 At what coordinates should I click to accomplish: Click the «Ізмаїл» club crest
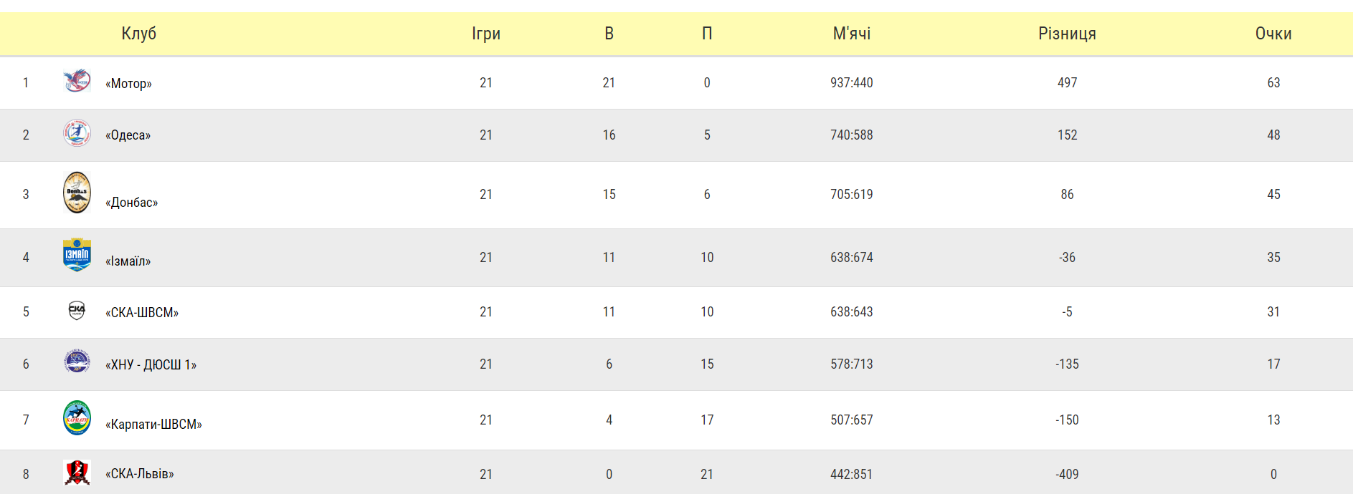click(77, 255)
